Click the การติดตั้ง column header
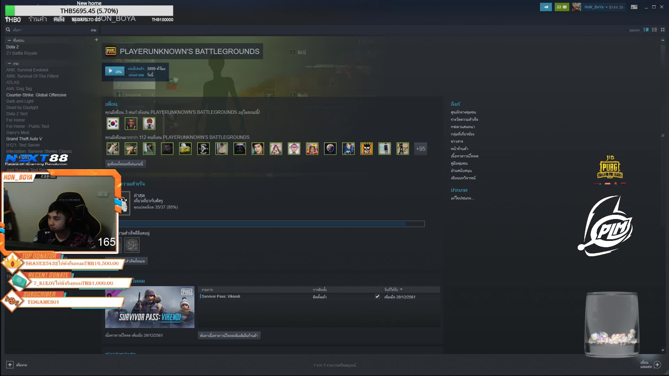The height and width of the screenshot is (376, 669). 320,290
